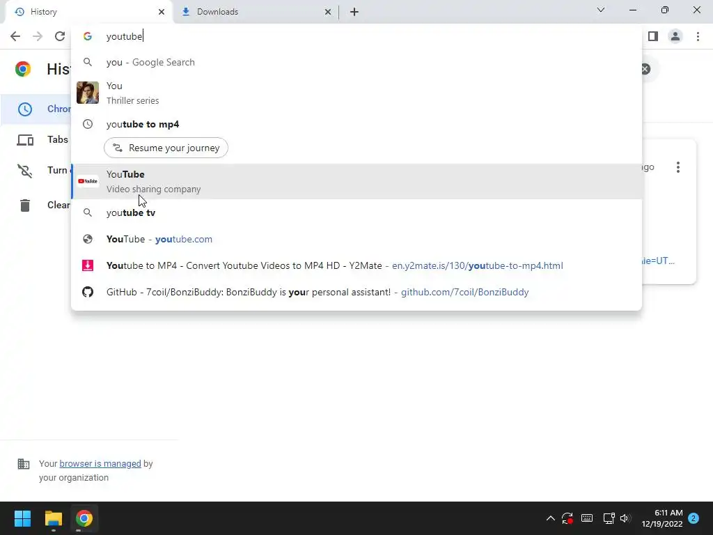Open the history entry three-dot menu
The height and width of the screenshot is (535, 713).
click(x=678, y=167)
